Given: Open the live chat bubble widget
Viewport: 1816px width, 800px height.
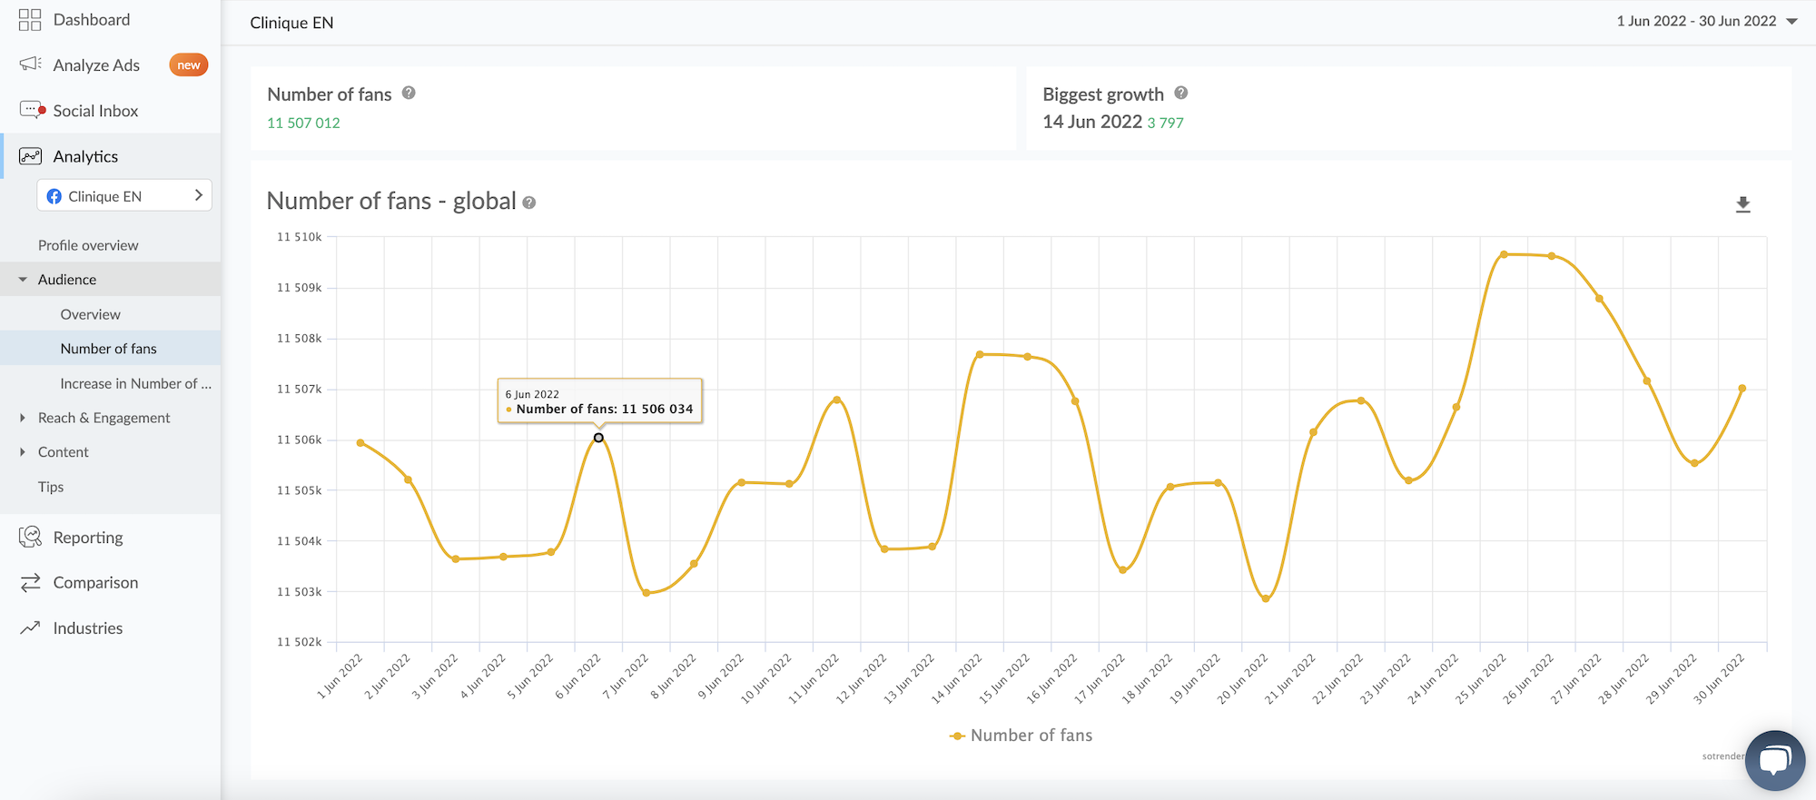Looking at the screenshot, I should coord(1774,760).
